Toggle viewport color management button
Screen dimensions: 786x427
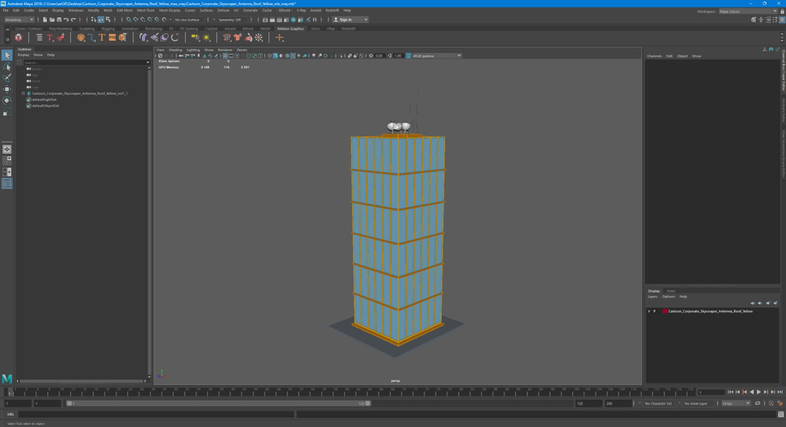tap(408, 56)
